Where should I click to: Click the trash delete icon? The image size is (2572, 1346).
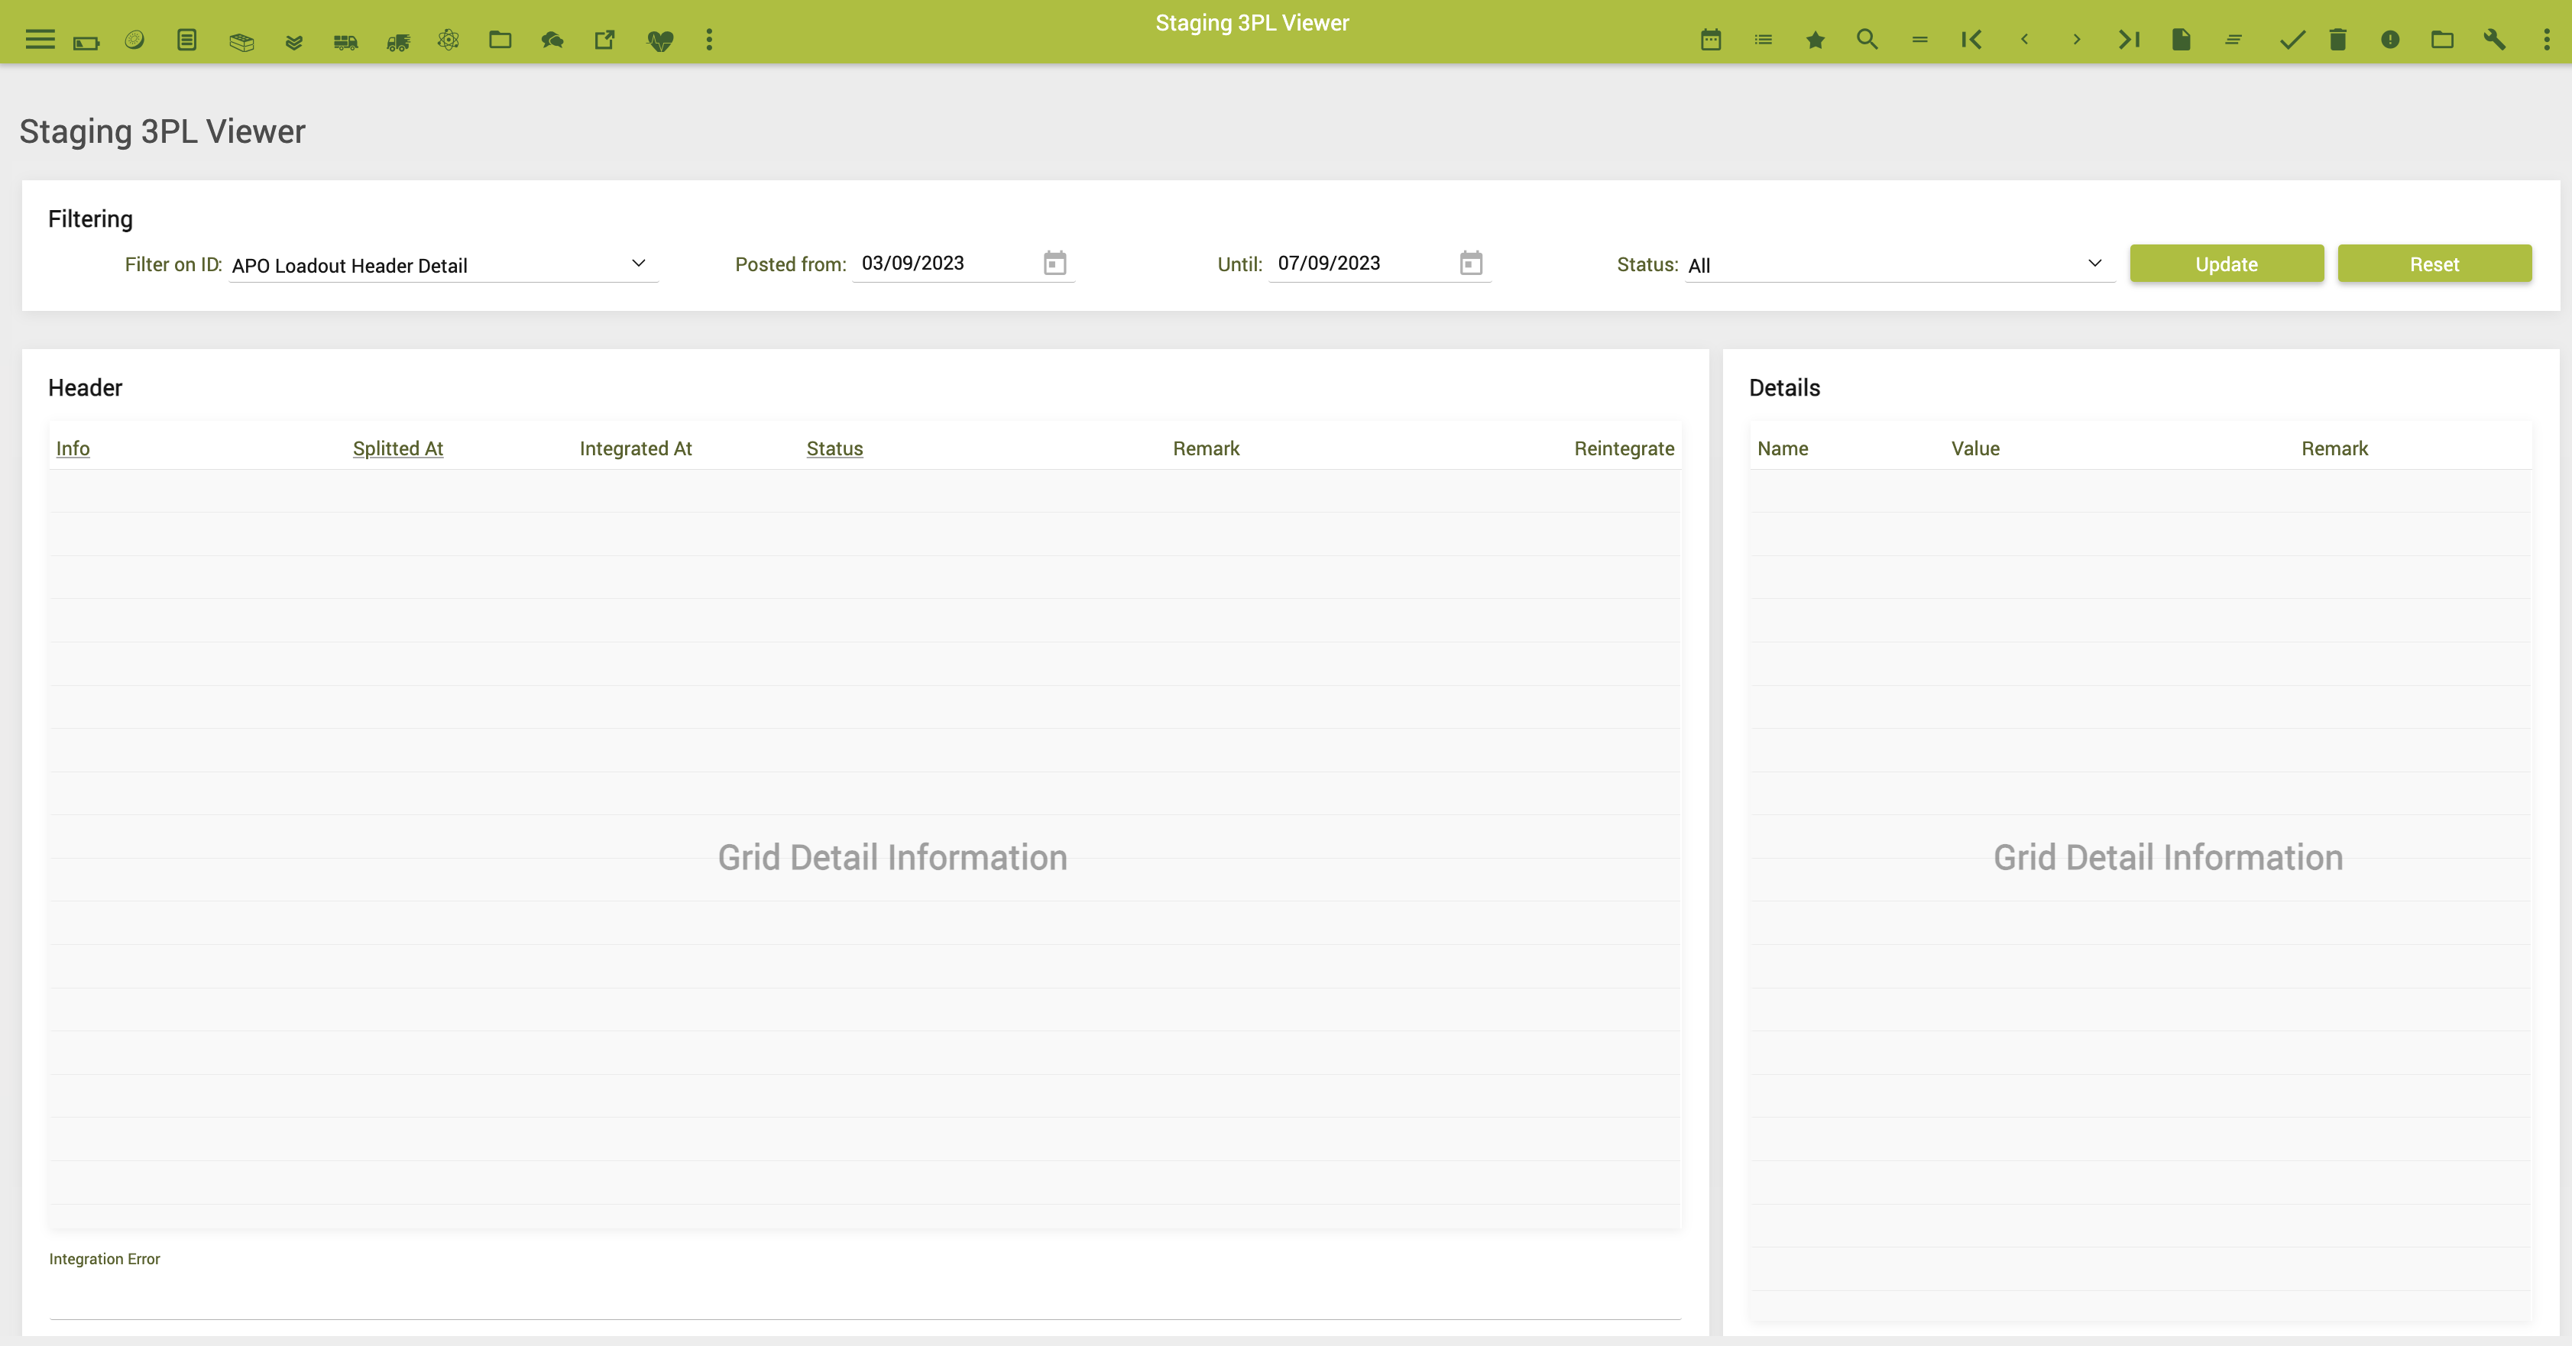coord(2338,40)
